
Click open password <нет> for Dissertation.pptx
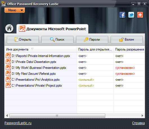[83, 62]
